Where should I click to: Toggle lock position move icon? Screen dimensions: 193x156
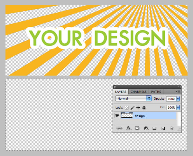pos(138,108)
